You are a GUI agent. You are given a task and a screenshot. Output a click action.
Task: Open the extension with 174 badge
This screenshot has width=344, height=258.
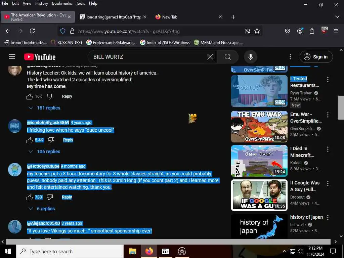point(324,31)
